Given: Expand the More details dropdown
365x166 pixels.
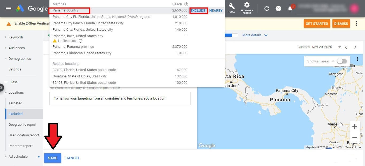Looking at the screenshot, I should (255, 35).
